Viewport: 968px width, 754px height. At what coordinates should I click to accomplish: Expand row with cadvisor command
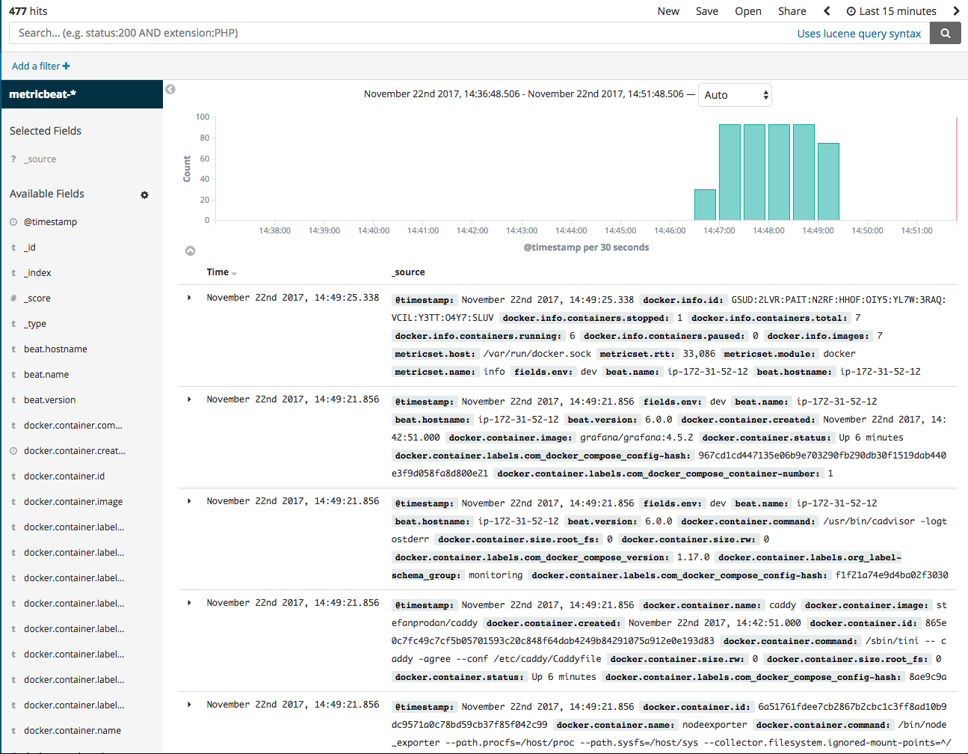(x=189, y=501)
